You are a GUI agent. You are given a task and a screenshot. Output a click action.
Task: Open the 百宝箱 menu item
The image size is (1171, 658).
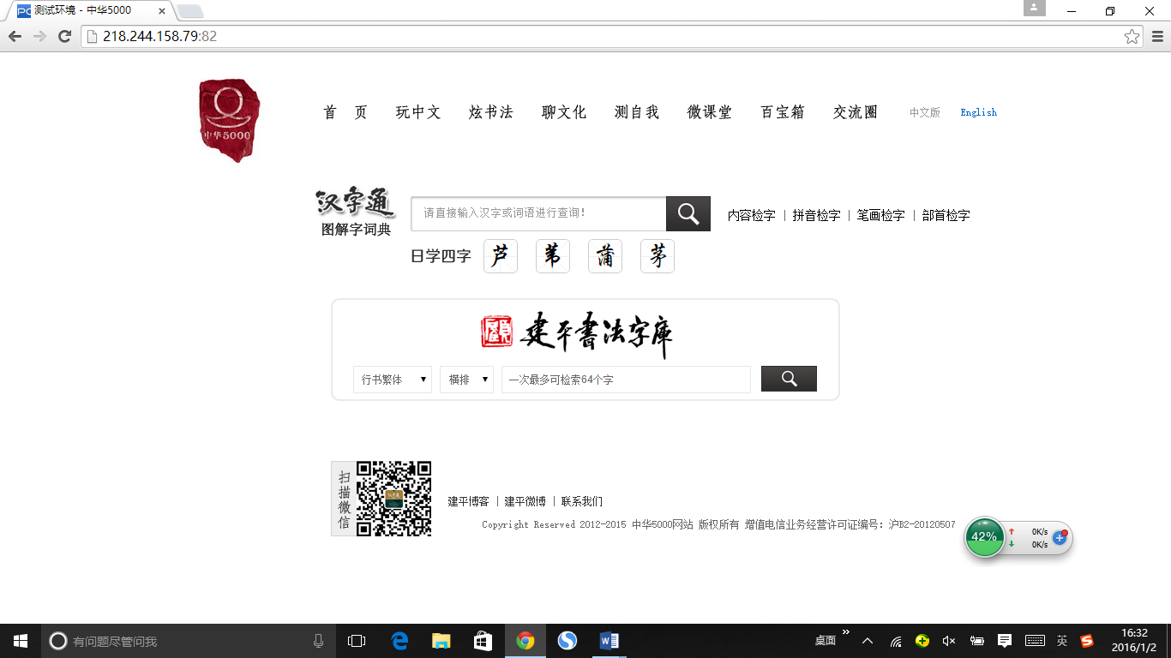(783, 112)
